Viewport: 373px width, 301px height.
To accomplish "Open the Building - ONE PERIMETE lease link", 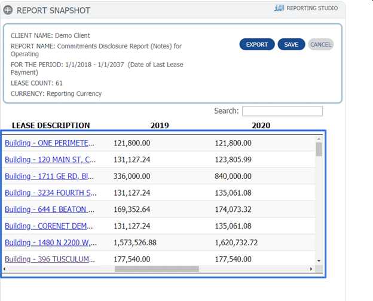I will tap(50, 143).
